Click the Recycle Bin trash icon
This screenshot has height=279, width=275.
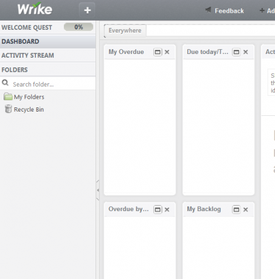click(9, 109)
